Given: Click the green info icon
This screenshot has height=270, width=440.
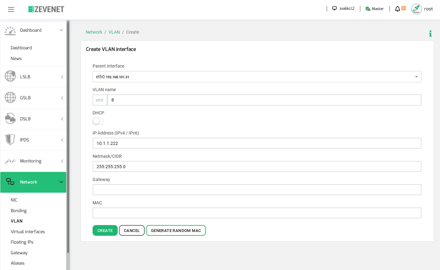Looking at the screenshot, I should pyautogui.click(x=430, y=34).
